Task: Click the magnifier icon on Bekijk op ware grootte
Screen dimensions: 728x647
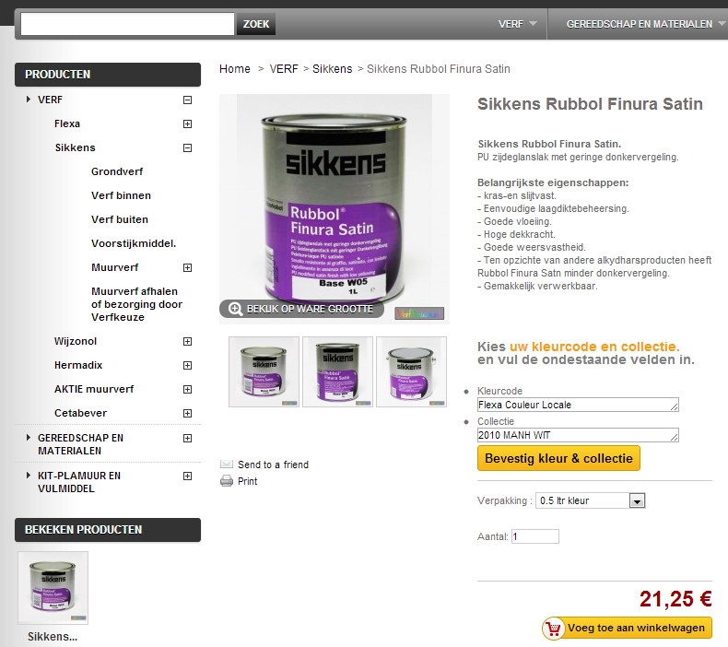Action: pyautogui.click(x=235, y=309)
